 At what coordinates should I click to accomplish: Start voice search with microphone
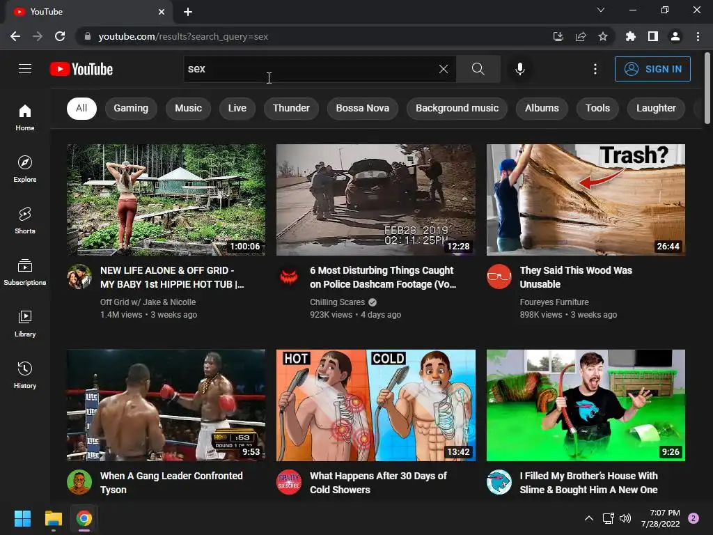click(x=519, y=69)
